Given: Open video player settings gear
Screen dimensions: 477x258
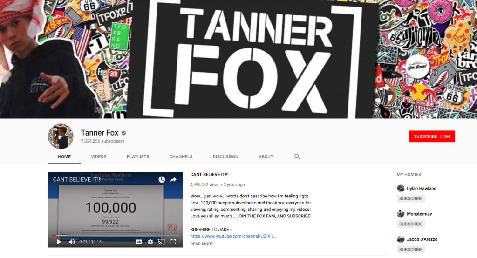Looking at the screenshot, I should point(150,242).
